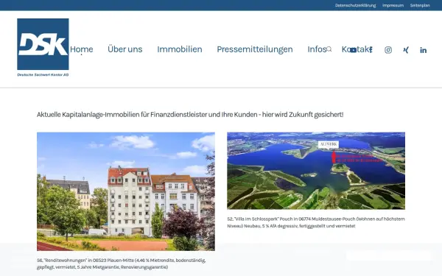This screenshot has width=442, height=276.
Task: Open the Instagram profile icon
Action: [388, 50]
